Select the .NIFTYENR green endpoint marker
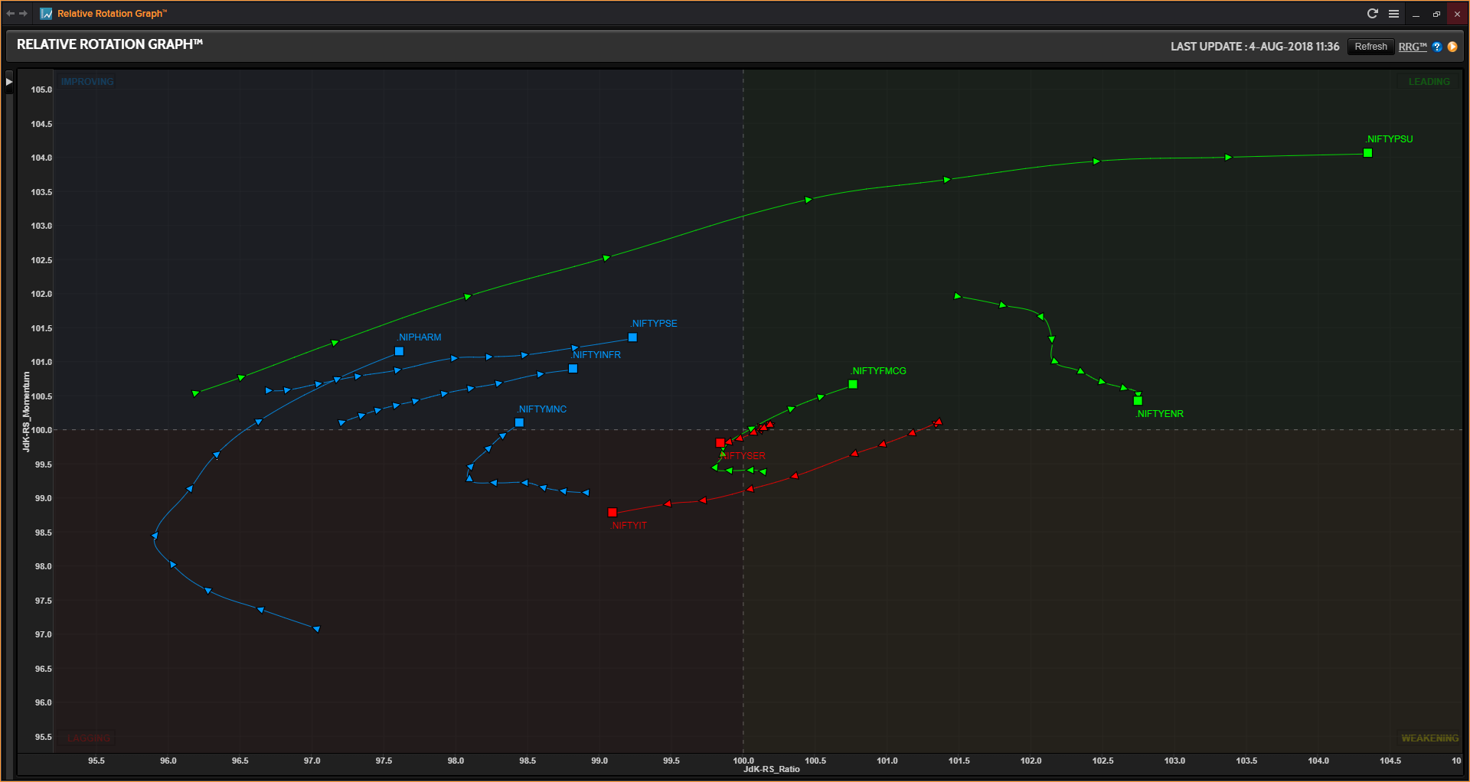 1138,401
